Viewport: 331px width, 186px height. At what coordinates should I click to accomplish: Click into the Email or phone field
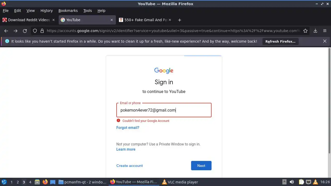click(x=164, y=110)
